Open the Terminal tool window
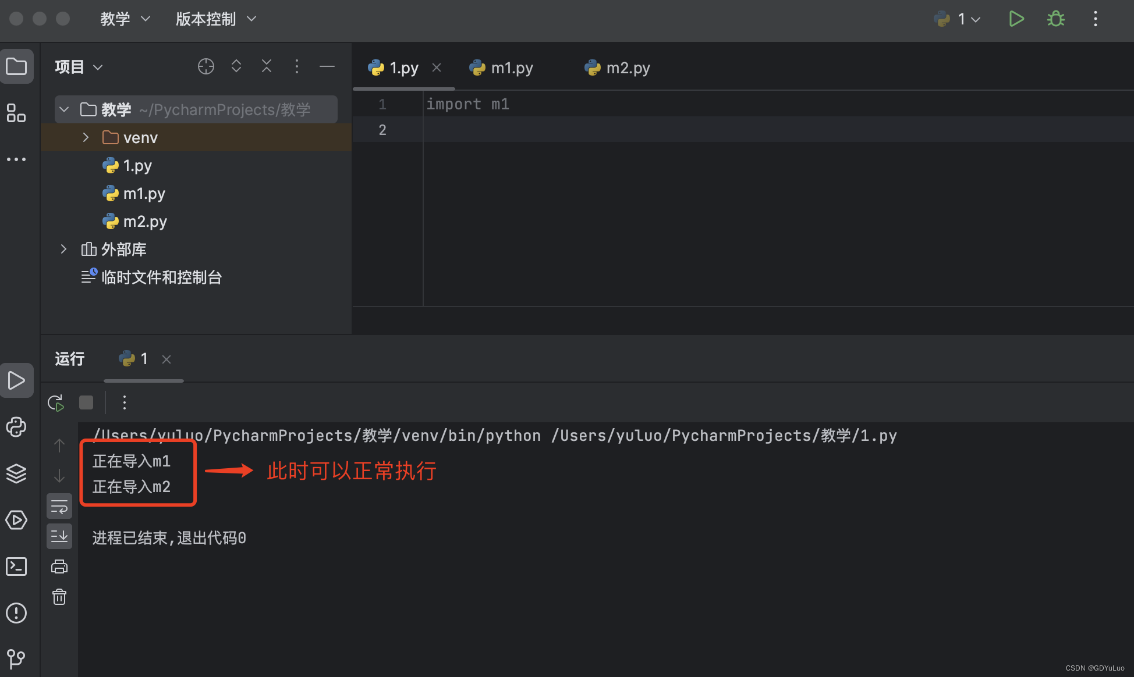 coord(16,566)
